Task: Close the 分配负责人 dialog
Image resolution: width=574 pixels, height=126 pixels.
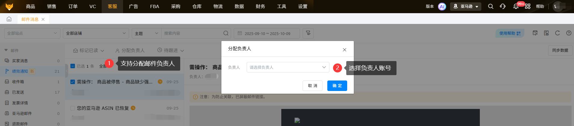Action: [x=344, y=50]
